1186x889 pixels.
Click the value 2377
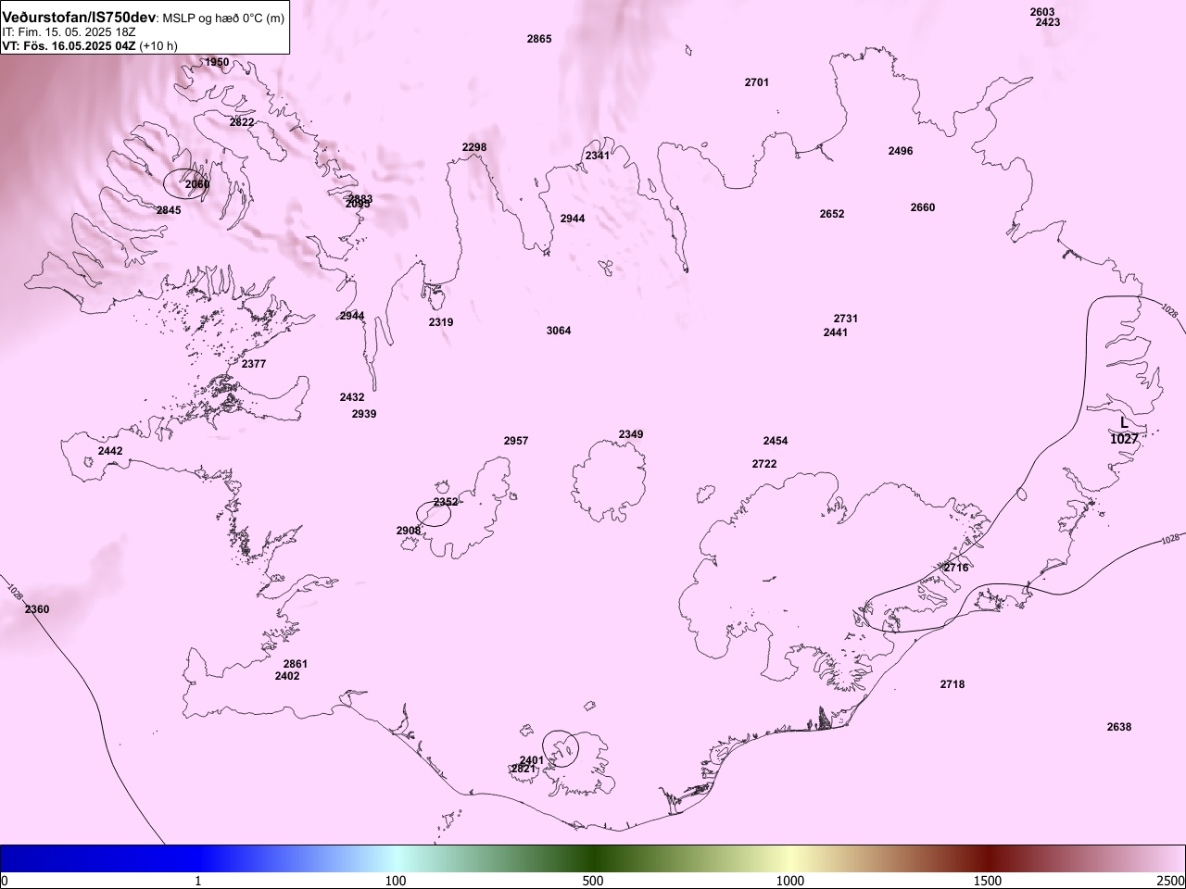click(254, 364)
